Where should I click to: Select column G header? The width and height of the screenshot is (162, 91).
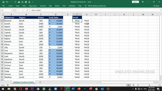[x=87, y=15]
